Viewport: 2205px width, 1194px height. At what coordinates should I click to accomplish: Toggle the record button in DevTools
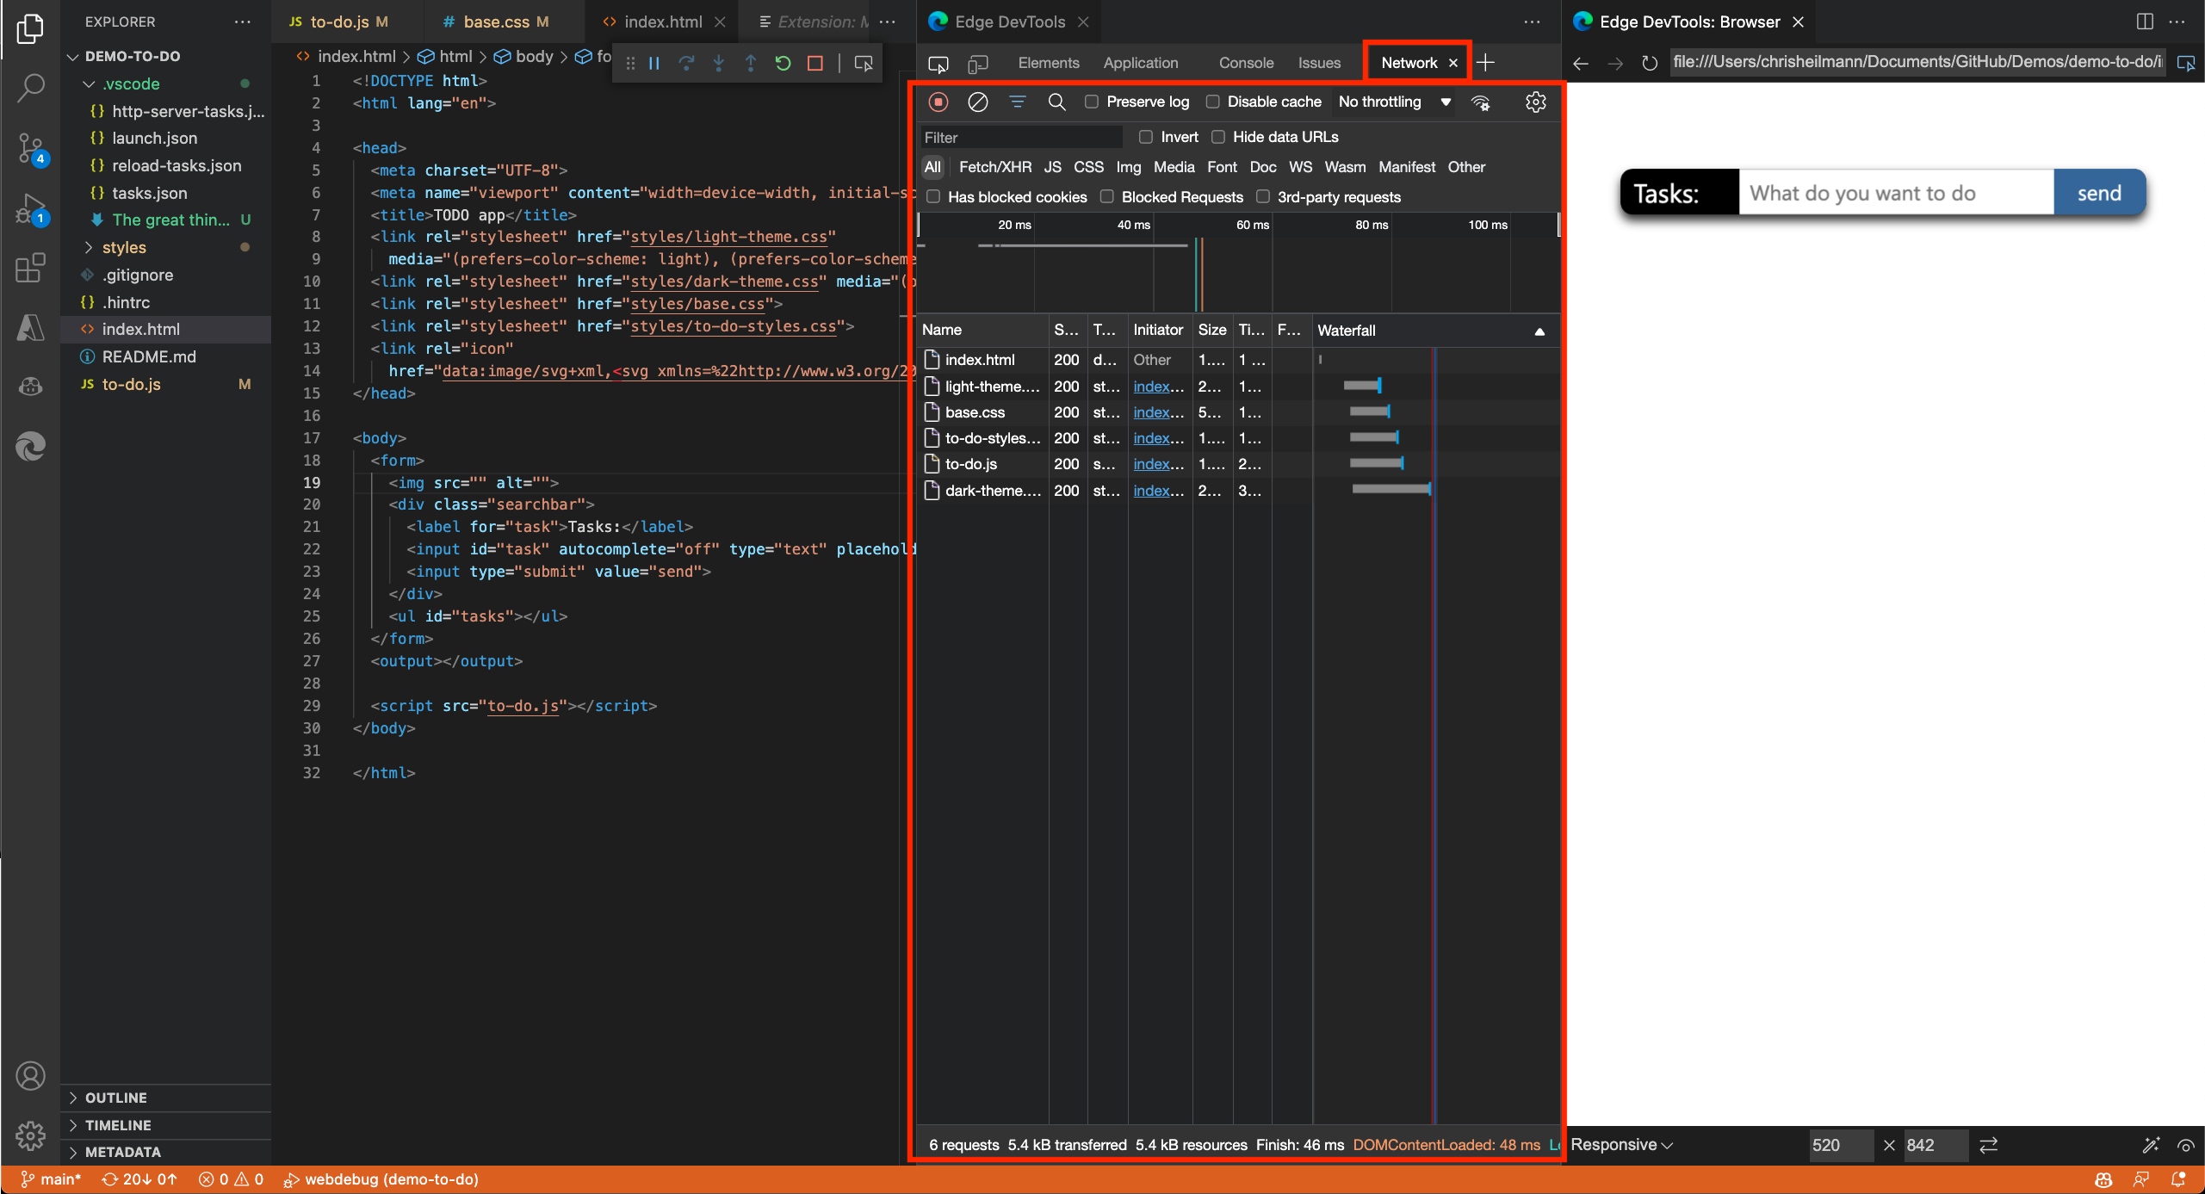pyautogui.click(x=938, y=102)
